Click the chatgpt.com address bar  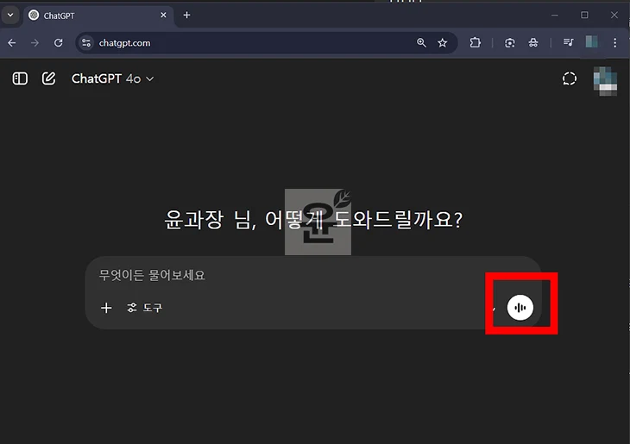tap(266, 42)
